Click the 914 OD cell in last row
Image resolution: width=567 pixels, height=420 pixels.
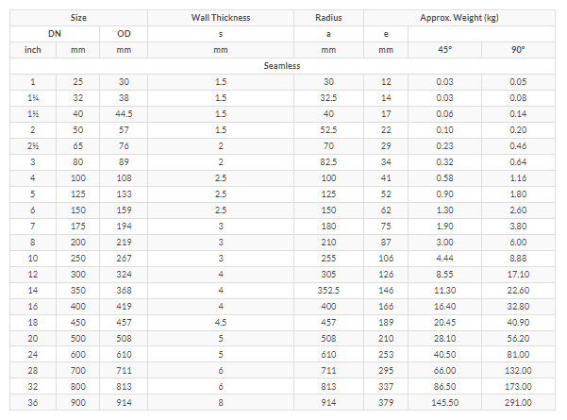click(124, 402)
